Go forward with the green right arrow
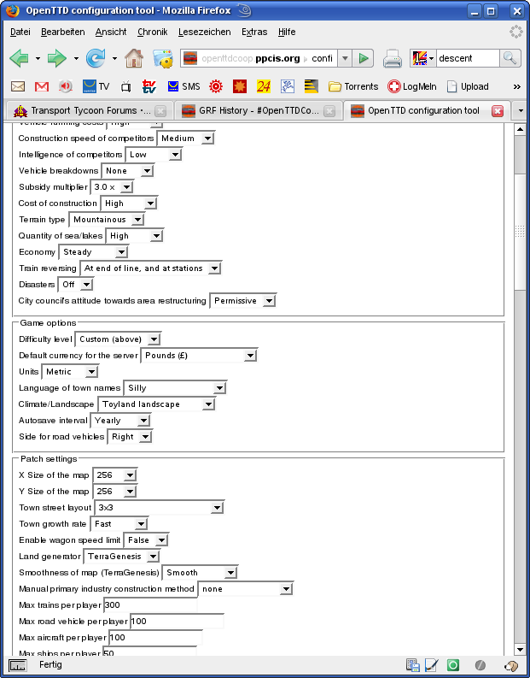 57,58
